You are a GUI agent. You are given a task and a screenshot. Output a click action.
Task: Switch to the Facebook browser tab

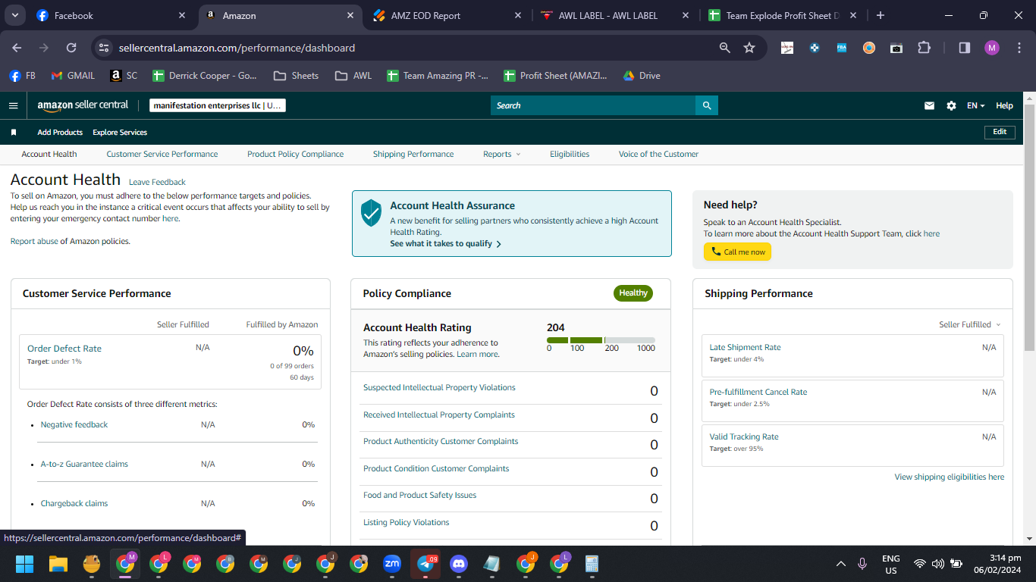pyautogui.click(x=111, y=15)
